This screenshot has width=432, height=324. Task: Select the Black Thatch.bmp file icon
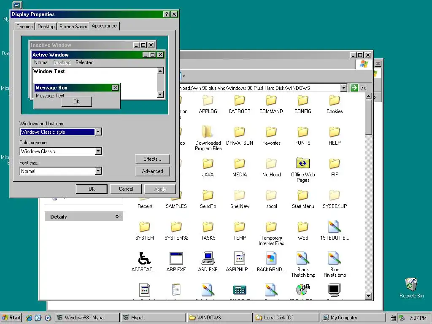coord(303,259)
